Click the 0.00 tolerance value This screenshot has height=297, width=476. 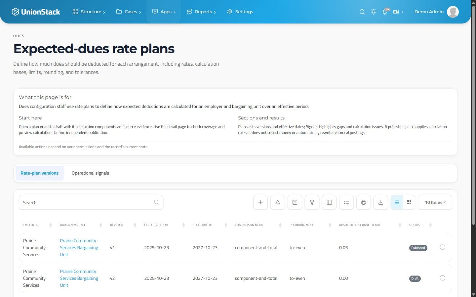(343, 278)
